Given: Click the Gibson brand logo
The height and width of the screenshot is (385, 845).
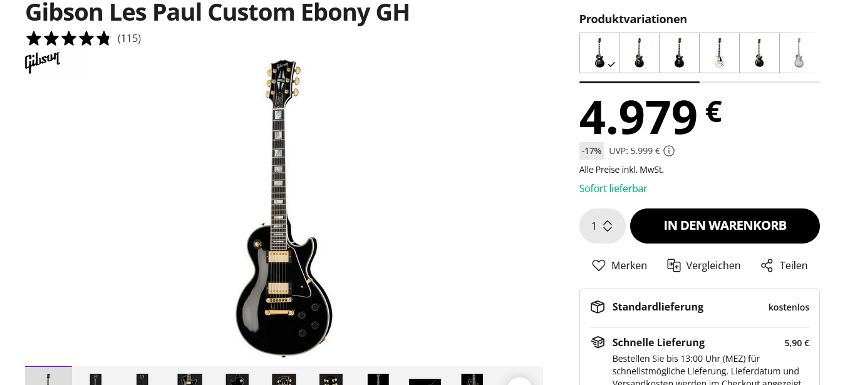Looking at the screenshot, I should pos(43,61).
